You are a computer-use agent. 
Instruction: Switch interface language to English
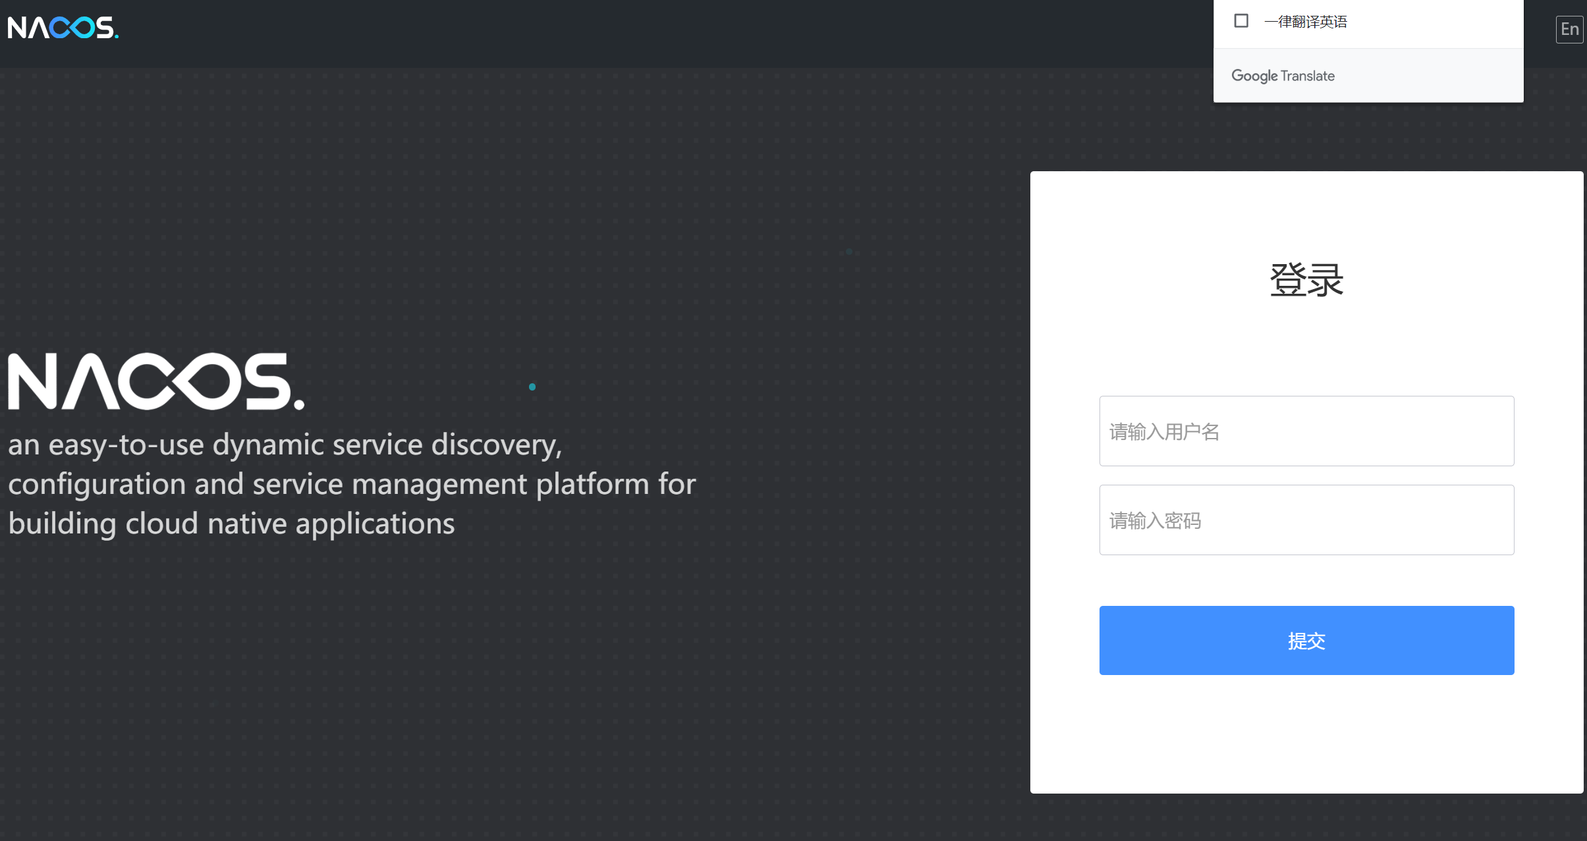(1570, 29)
